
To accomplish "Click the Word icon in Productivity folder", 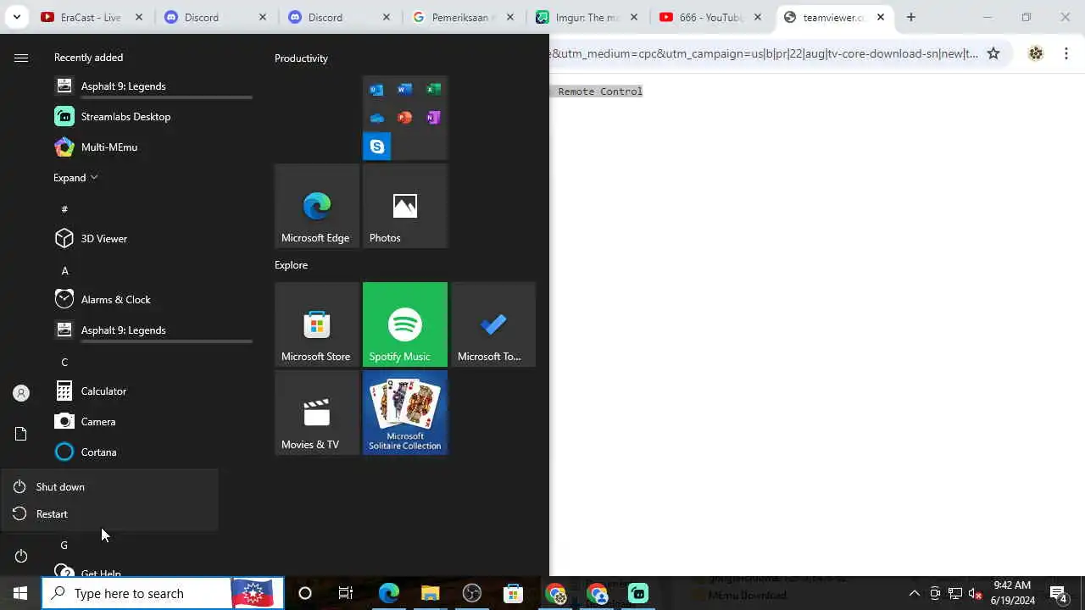I will [x=405, y=90].
